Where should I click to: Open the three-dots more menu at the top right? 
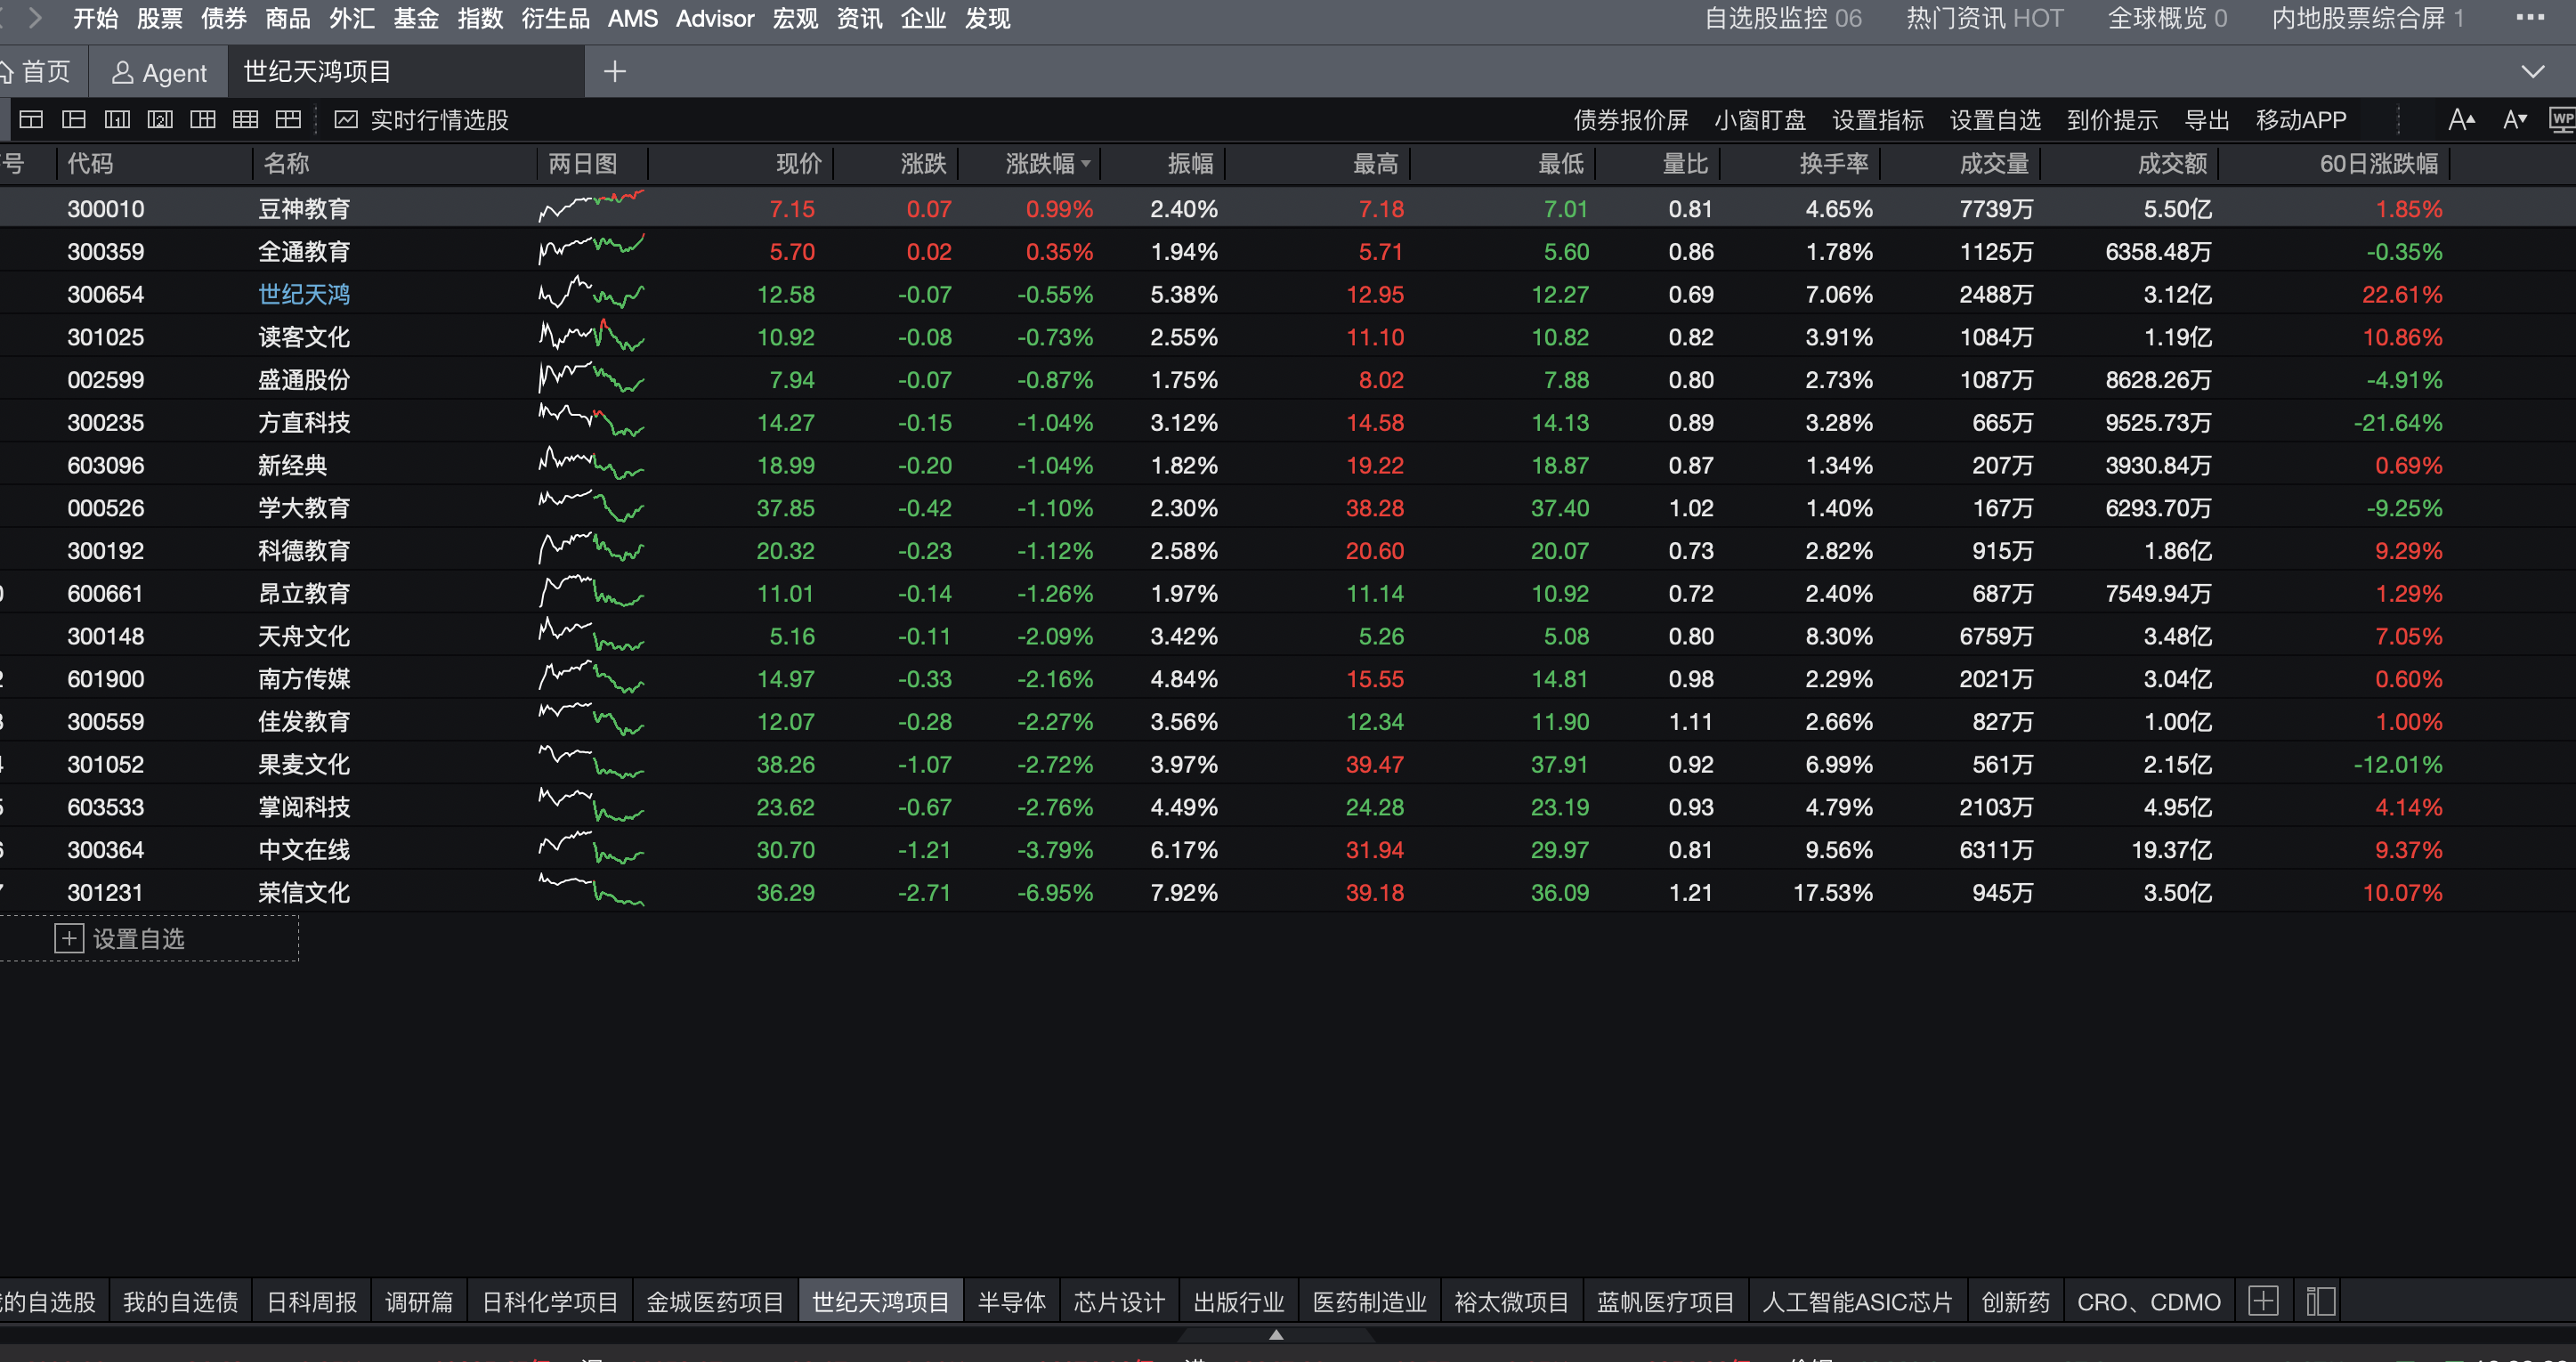(2530, 18)
